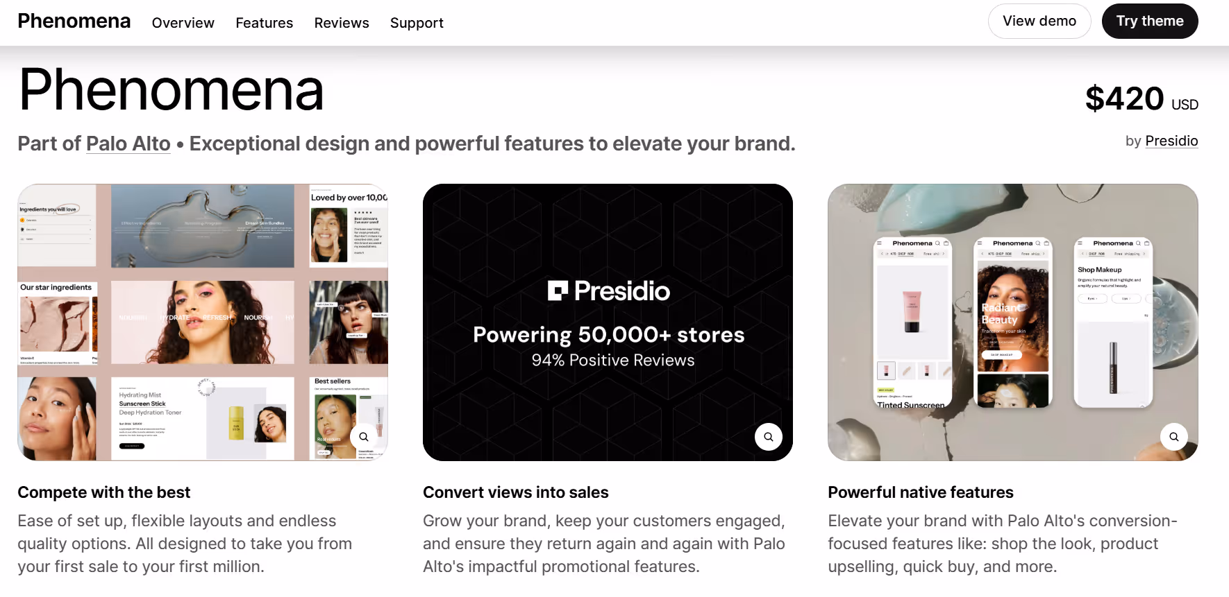Open the Powering 50,000+ stores image
Image resolution: width=1229 pixels, height=597 pixels.
click(x=608, y=322)
